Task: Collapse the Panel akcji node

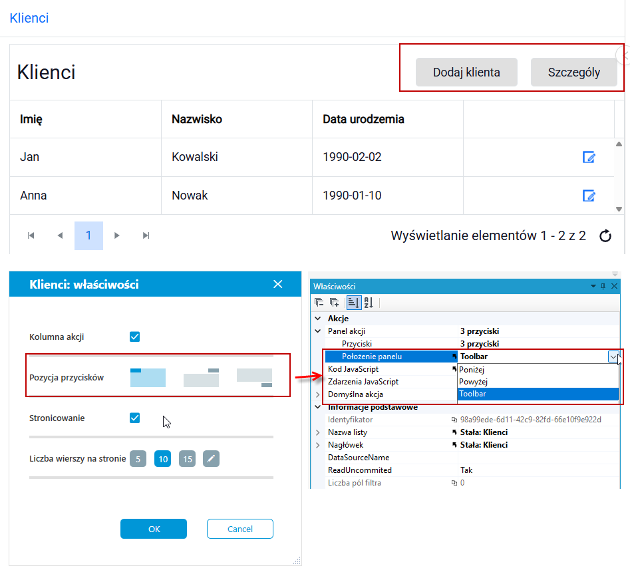Action: pyautogui.click(x=318, y=331)
